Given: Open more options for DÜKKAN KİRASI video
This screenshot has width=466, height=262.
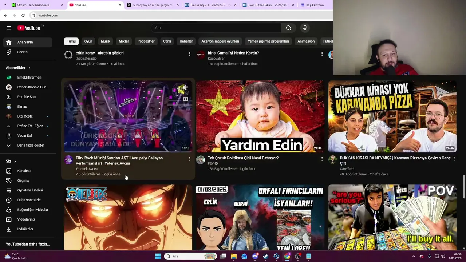Looking at the screenshot, I should coord(454,159).
